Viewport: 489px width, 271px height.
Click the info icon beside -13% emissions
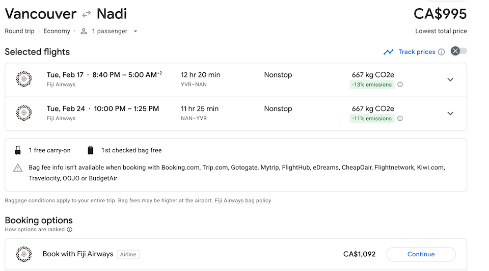(400, 85)
